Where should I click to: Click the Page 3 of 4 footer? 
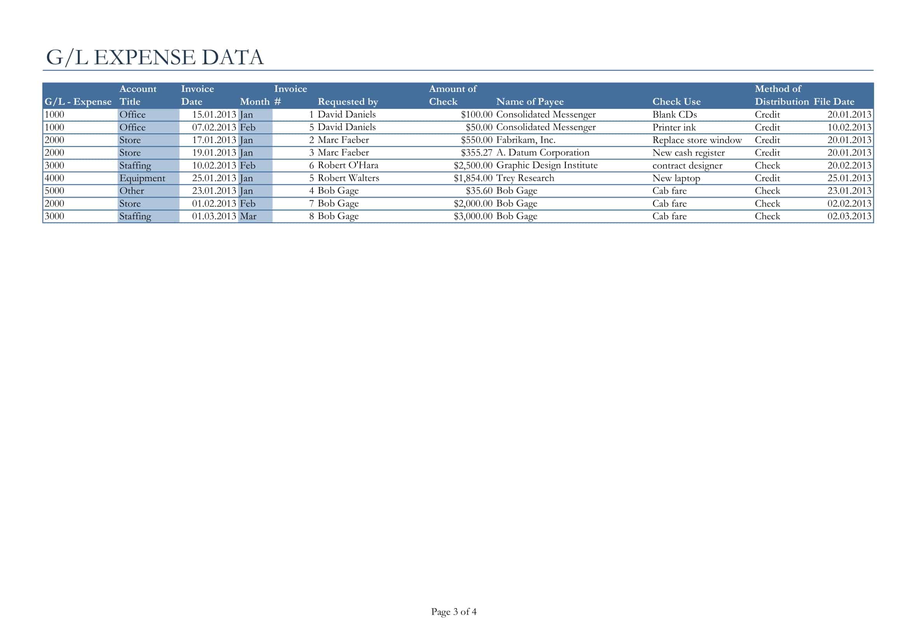pos(454,612)
